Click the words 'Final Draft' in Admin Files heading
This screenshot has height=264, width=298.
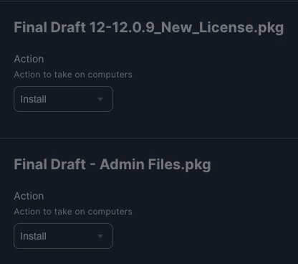coord(49,164)
